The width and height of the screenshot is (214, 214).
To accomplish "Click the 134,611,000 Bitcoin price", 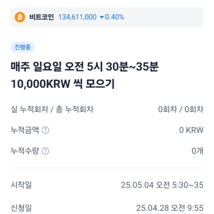I will coord(77,17).
